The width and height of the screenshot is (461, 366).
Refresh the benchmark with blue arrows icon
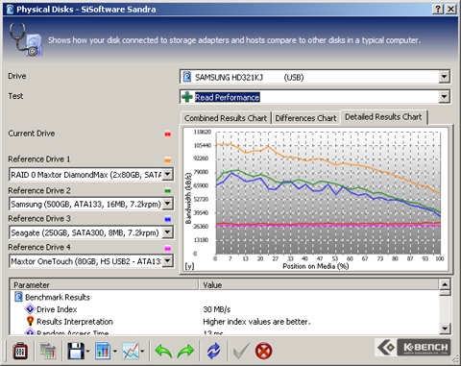pyautogui.click(x=213, y=351)
